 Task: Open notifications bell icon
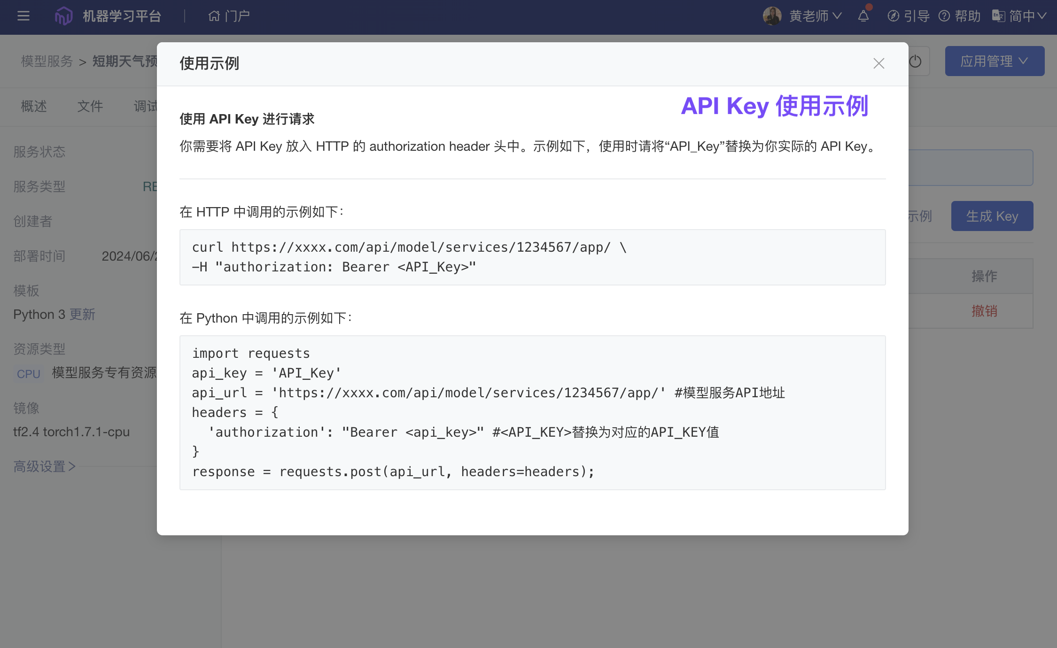[x=863, y=16]
